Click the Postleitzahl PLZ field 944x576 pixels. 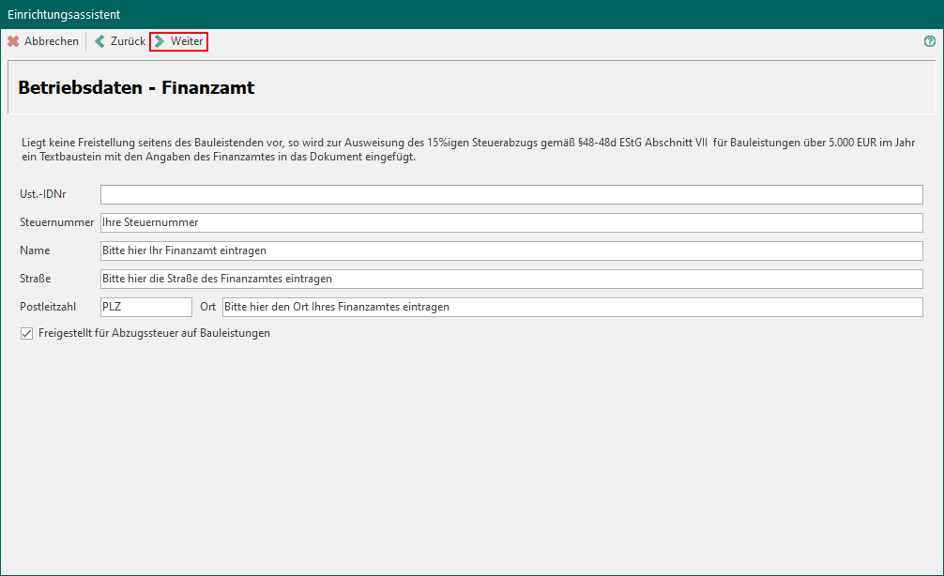tap(146, 307)
